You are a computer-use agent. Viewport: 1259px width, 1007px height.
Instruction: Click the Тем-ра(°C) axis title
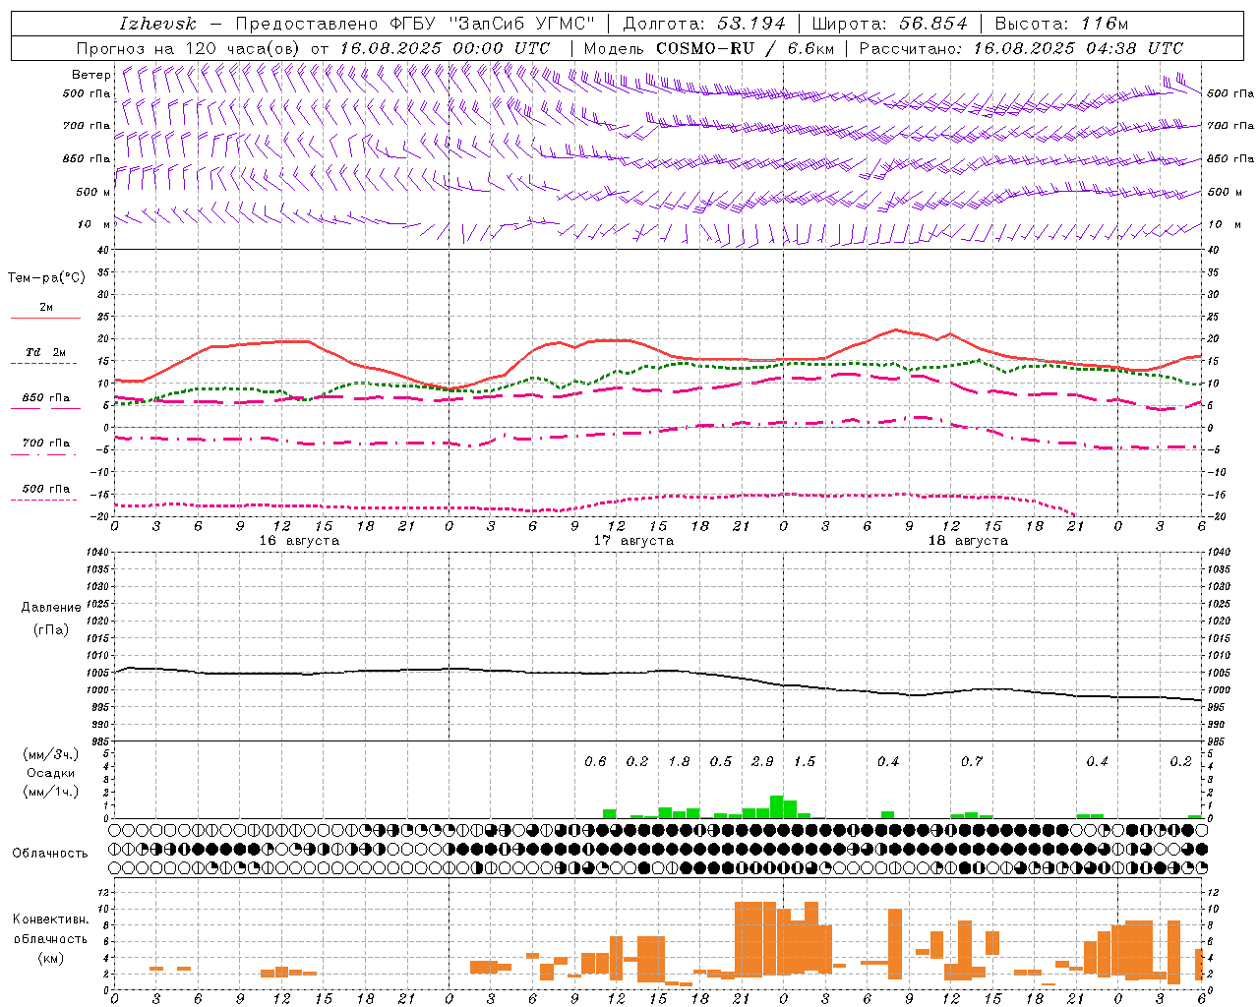pyautogui.click(x=46, y=278)
